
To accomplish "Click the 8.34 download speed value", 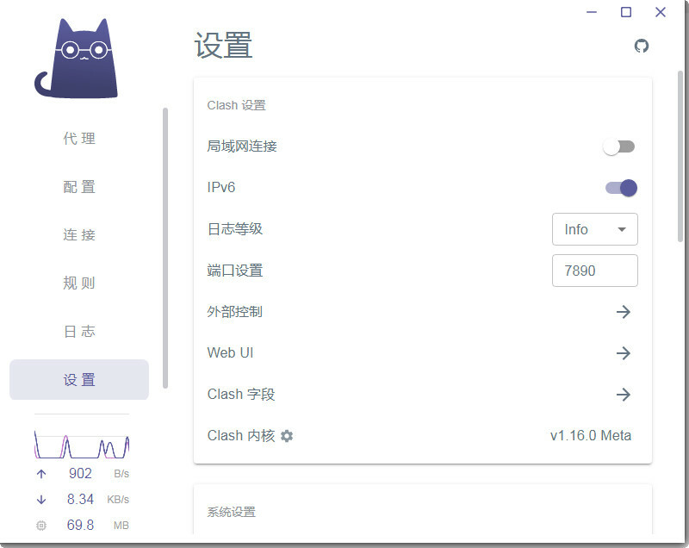I will click(x=80, y=499).
